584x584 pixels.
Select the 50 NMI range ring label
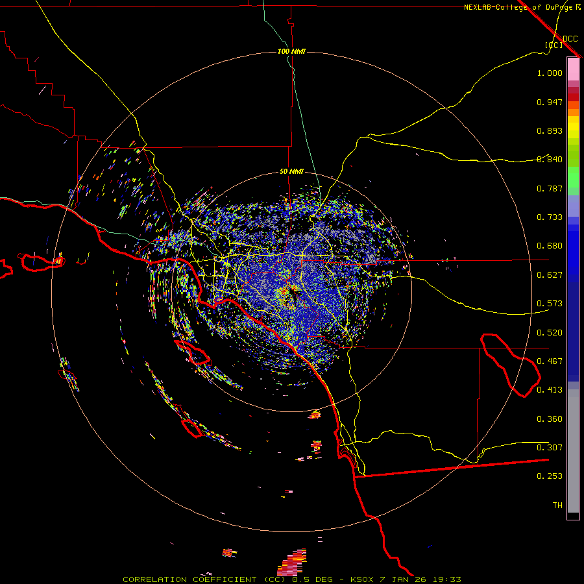291,171
